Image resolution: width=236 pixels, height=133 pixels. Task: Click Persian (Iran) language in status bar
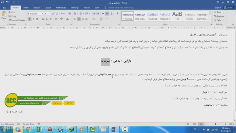coord(28,124)
